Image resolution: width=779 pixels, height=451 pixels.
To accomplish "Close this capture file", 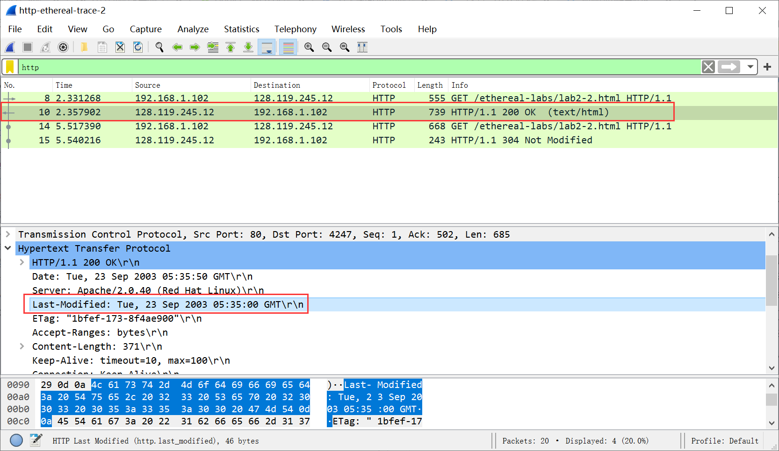I will point(120,47).
